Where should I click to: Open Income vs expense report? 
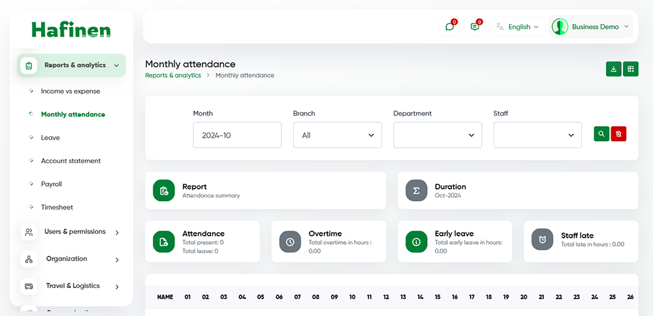[x=71, y=91]
